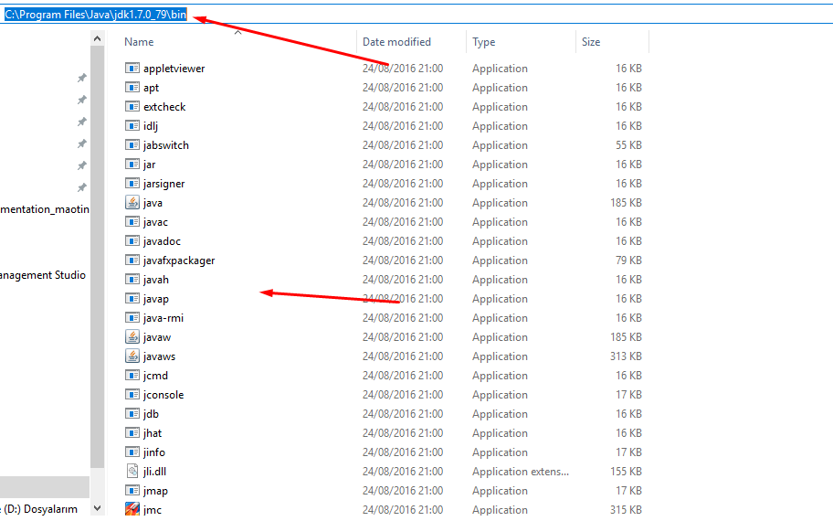Image resolution: width=833 pixels, height=521 pixels.
Task: Select the jconsole file icon
Action: [132, 395]
